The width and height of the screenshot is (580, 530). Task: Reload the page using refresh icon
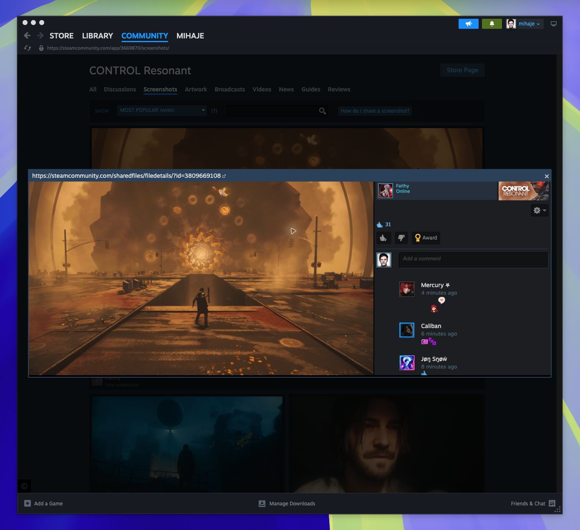28,48
